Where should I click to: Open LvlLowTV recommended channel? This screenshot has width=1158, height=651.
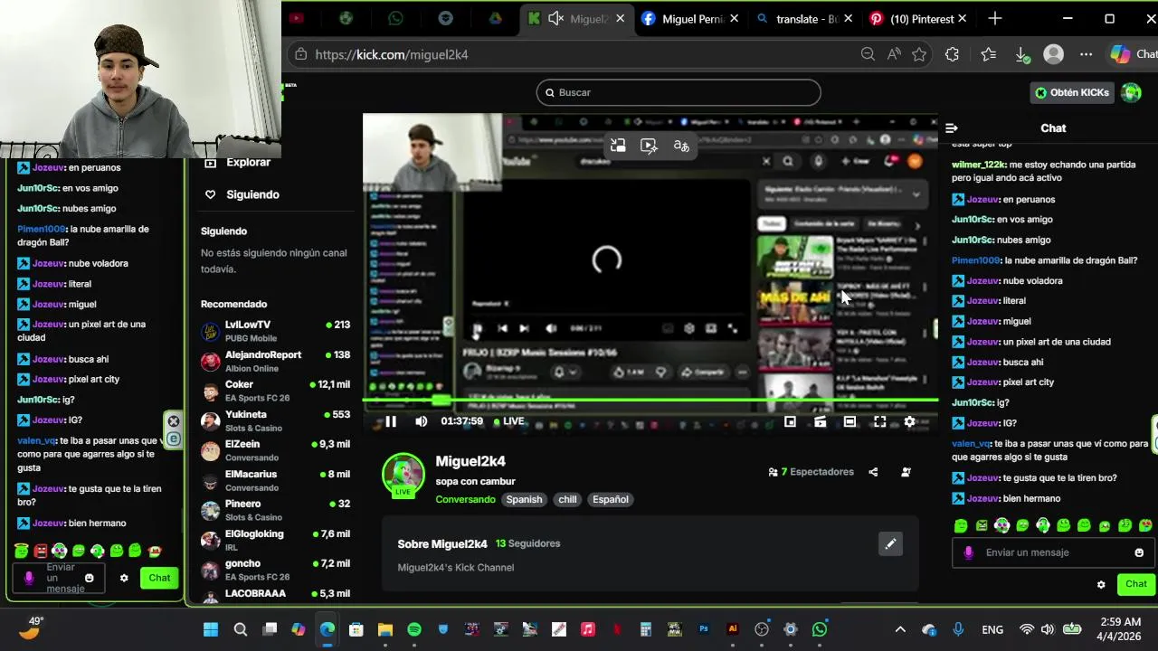pyautogui.click(x=275, y=331)
